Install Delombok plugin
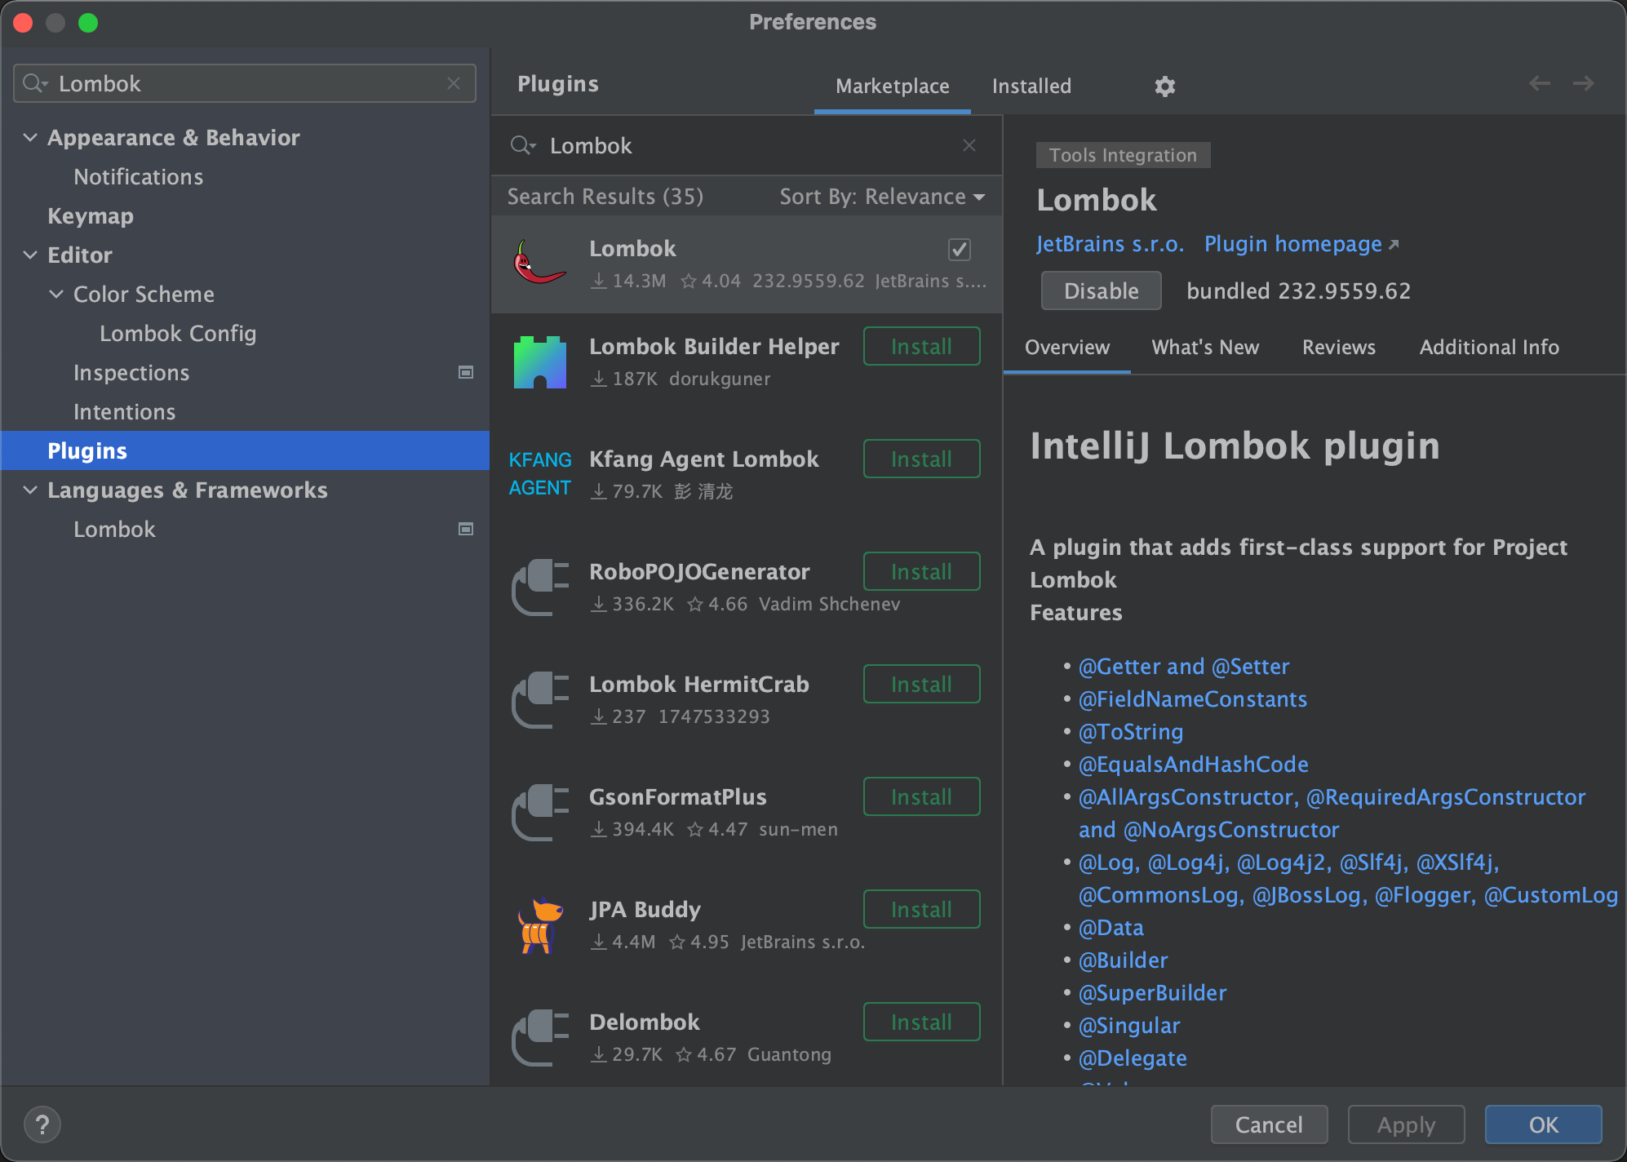 coord(921,1022)
